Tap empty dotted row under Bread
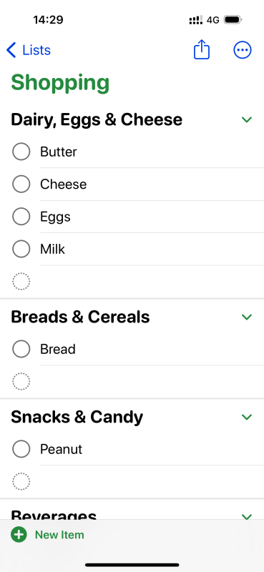264x572 pixels. click(132, 382)
